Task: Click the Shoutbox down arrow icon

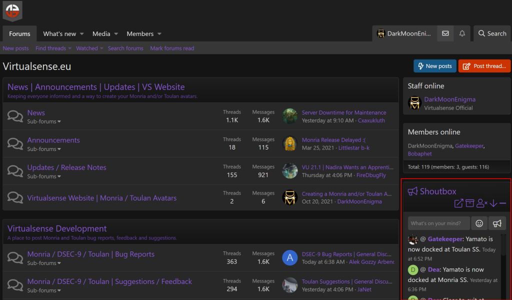Action: tap(493, 203)
